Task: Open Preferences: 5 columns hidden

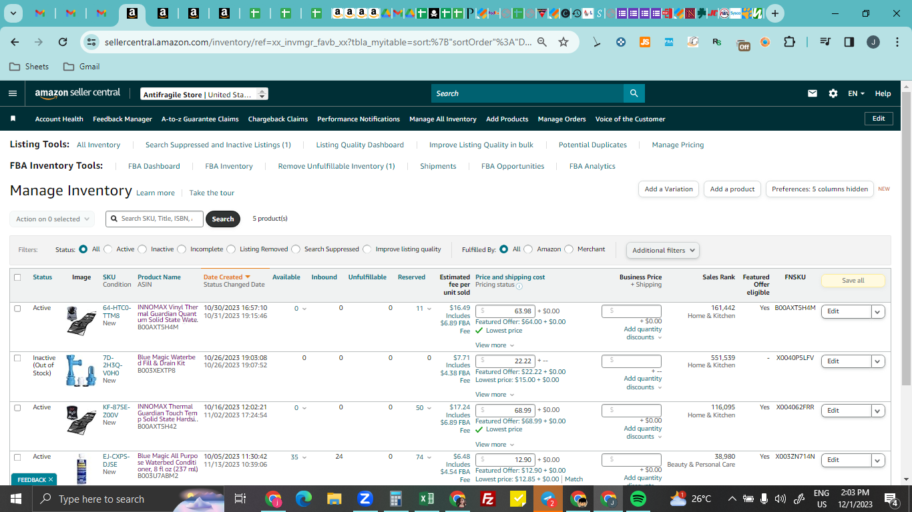Action: 820,189
